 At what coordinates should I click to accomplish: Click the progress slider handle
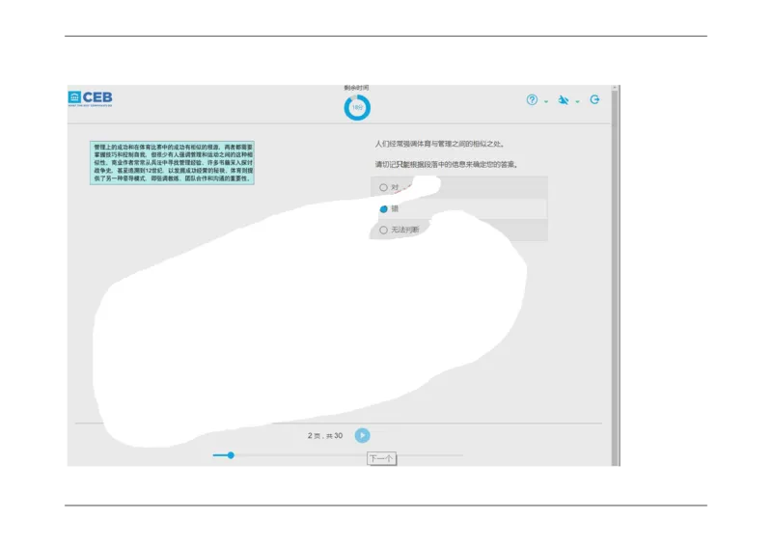(x=231, y=454)
